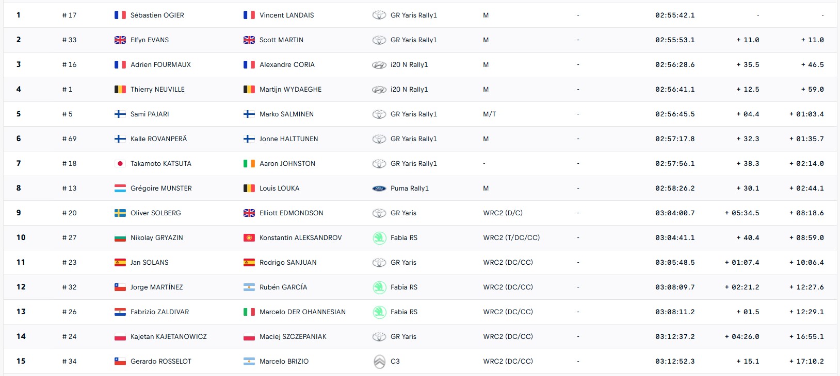Click the Citroën logo next to C3
The height and width of the screenshot is (376, 840).
pyautogui.click(x=379, y=362)
